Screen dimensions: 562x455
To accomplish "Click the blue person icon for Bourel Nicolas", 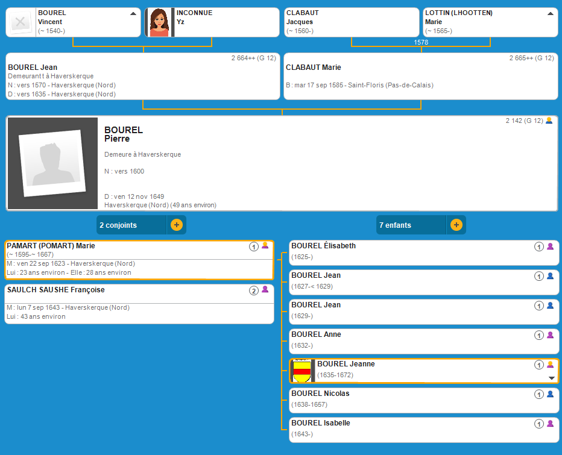I will tap(549, 394).
